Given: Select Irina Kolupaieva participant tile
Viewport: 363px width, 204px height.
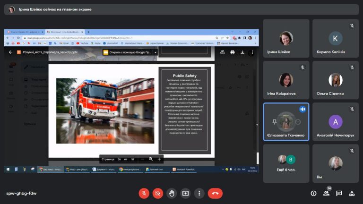Looking at the screenshot, I should pyautogui.click(x=286, y=80).
